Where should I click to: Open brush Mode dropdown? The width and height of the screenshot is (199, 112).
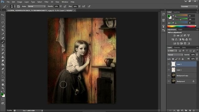[37, 6]
